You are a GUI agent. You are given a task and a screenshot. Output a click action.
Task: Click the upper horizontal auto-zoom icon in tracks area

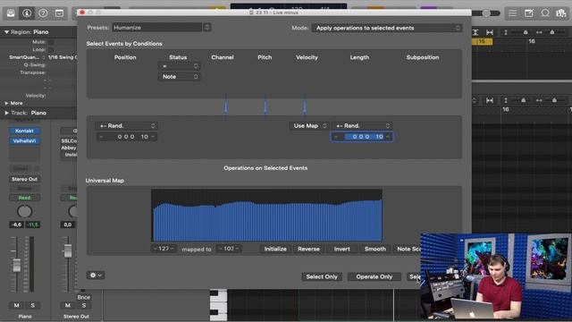click(x=490, y=32)
